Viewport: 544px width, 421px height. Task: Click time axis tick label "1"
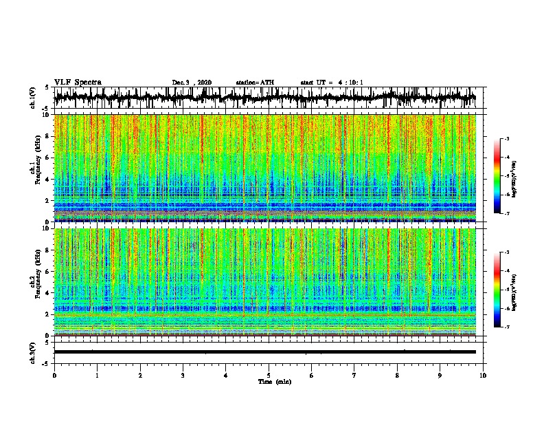(x=97, y=376)
